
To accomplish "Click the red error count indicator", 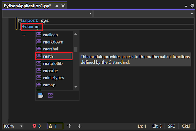I will (x=36, y=126).
